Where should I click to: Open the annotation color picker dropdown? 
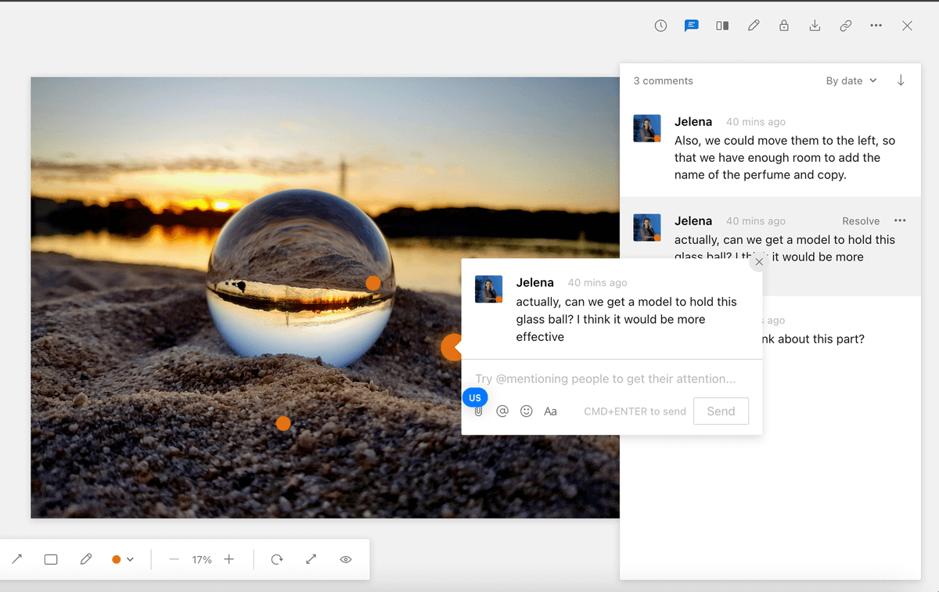click(x=123, y=559)
